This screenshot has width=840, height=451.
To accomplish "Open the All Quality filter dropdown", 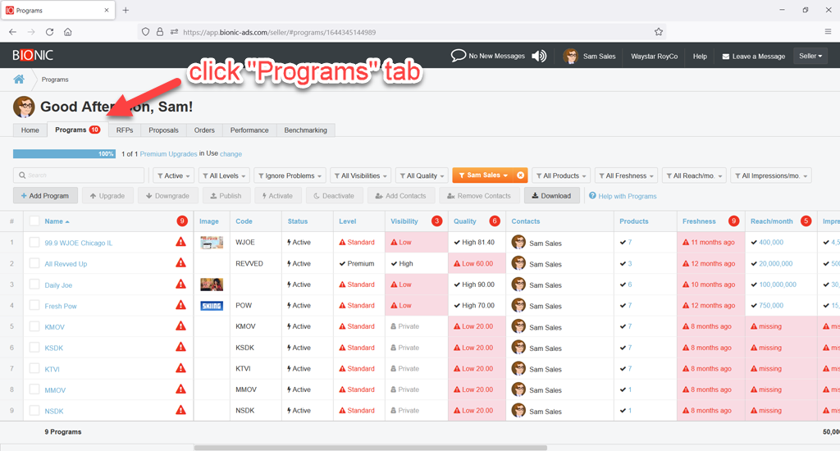I will coord(422,175).
